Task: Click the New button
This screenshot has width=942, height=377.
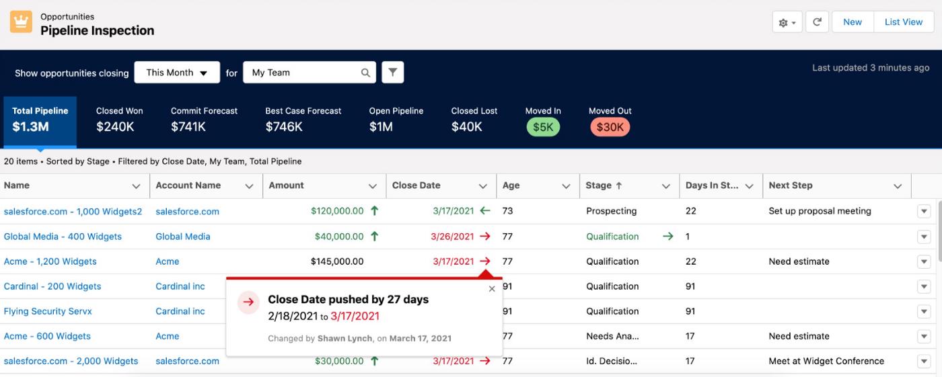Action: click(852, 22)
